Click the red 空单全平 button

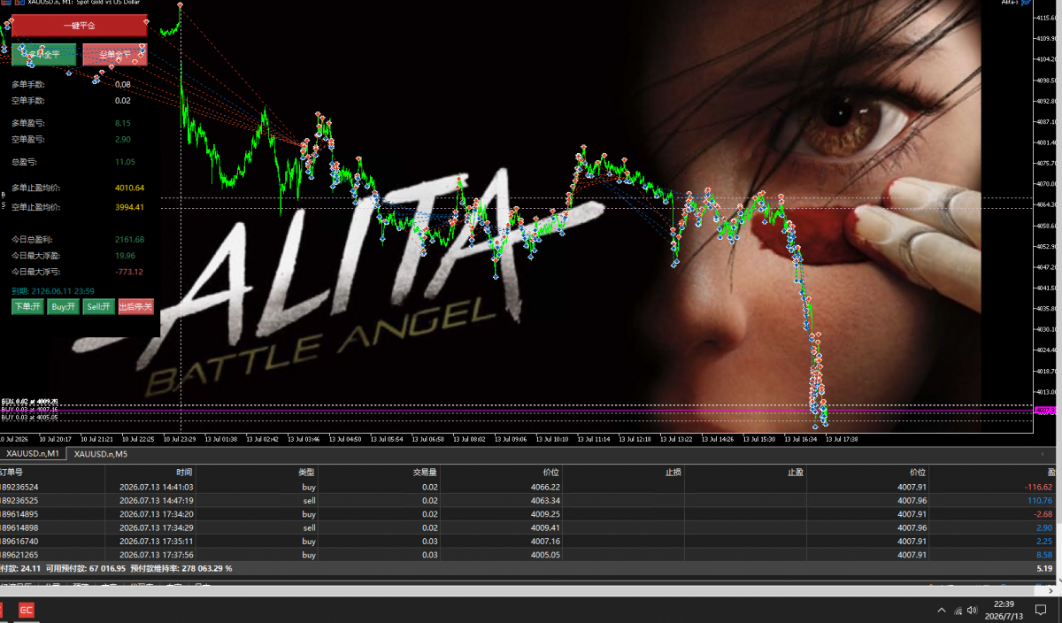115,55
